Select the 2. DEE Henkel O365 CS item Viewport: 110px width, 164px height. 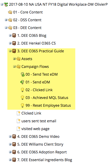coord(36,43)
